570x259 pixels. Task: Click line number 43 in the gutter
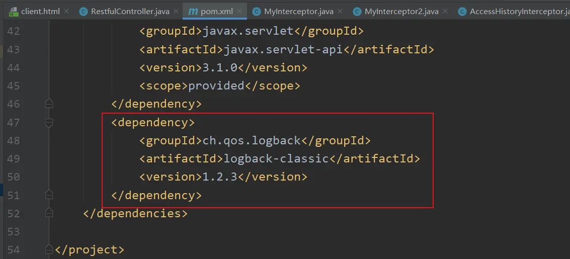click(x=13, y=49)
